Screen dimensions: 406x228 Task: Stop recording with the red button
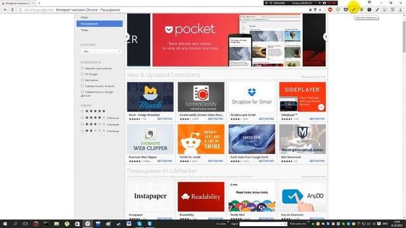click(x=334, y=3)
